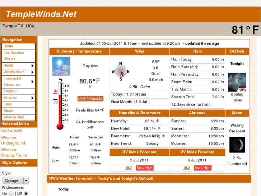The height and width of the screenshot is (196, 261).
Task: Click the 0 Bft - Calm text
Action: [140, 87]
